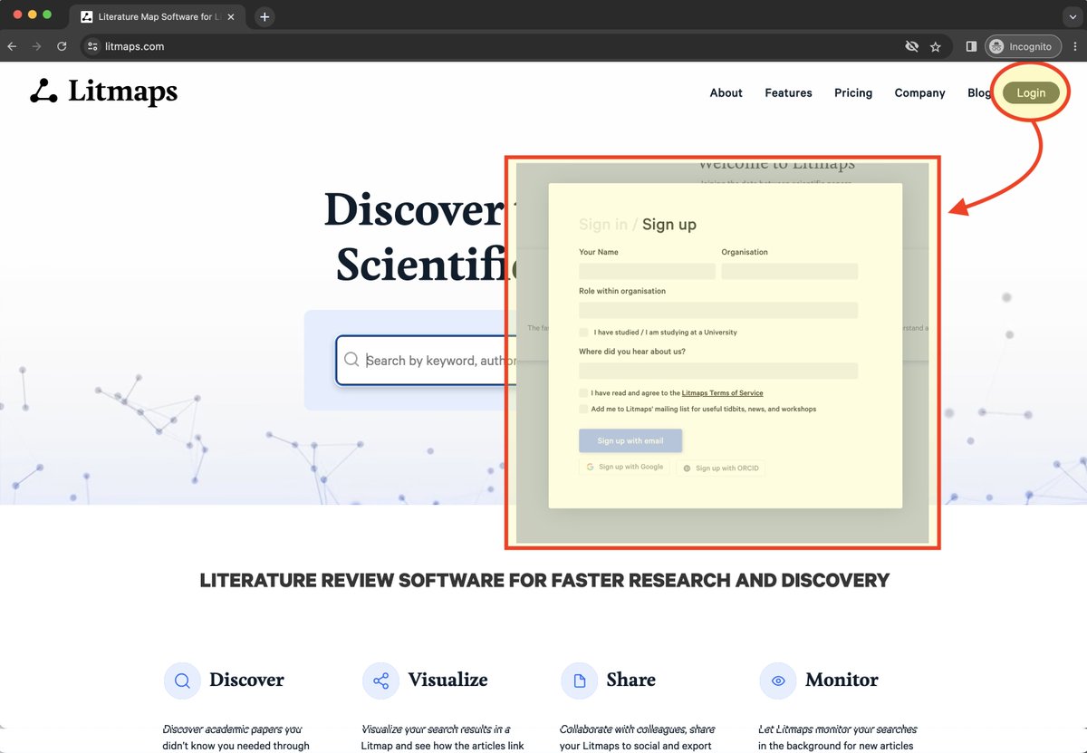Viewport: 1087px width, 753px height.
Task: Open the Company menu item
Action: [x=919, y=92]
